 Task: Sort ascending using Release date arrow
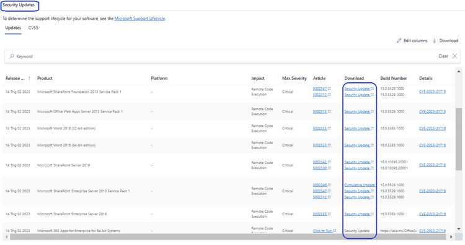[29, 79]
